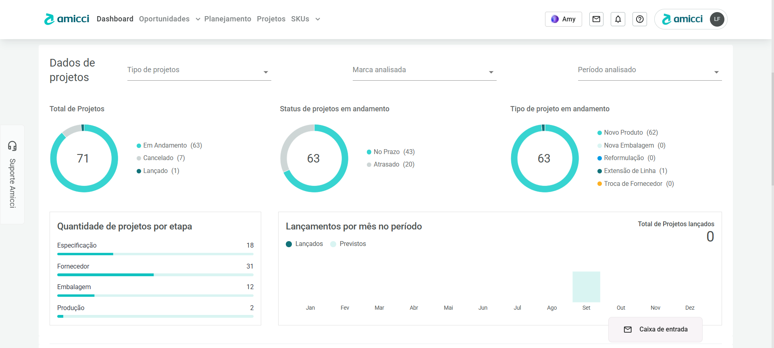Open the Período analisado dropdown
Viewport: 774px width, 348px height.
coord(649,70)
